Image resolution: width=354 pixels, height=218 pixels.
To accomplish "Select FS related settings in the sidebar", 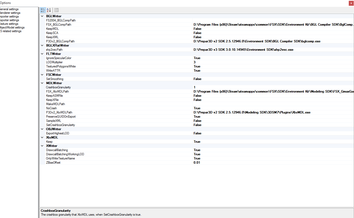I will click(x=11, y=31).
